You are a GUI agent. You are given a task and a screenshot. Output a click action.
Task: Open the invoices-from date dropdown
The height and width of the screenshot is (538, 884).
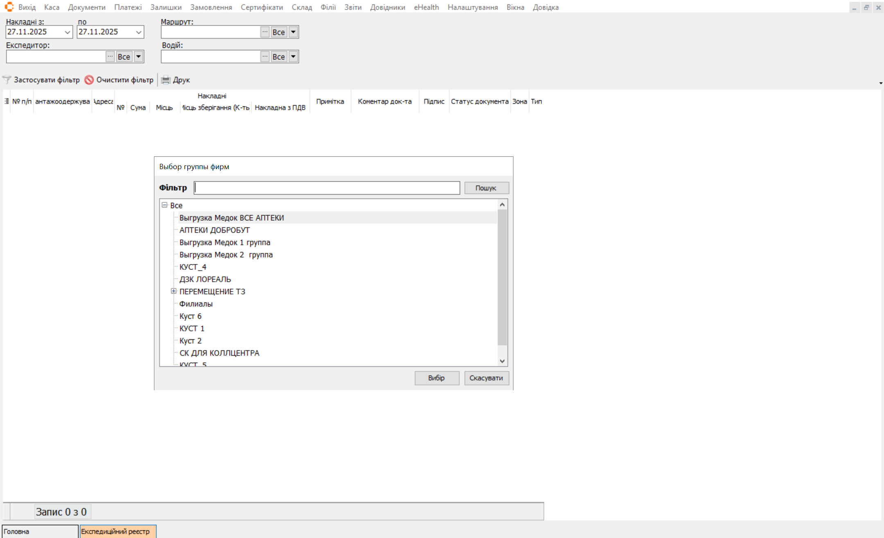[68, 32]
